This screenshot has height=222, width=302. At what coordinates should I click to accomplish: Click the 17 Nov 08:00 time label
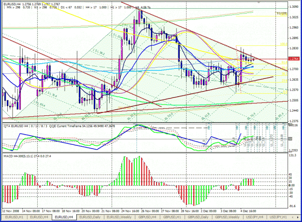click(x=51, y=211)
